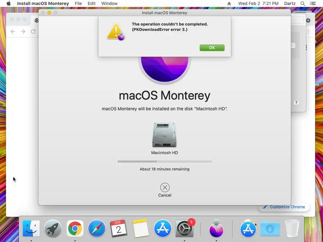This screenshot has width=323, height=242.
Task: Open System Preferences with badge in Dock
Action: point(184,228)
